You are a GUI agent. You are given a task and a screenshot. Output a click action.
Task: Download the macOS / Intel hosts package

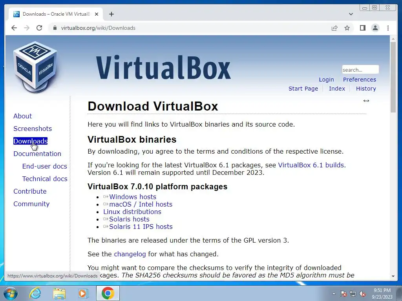coord(141,204)
